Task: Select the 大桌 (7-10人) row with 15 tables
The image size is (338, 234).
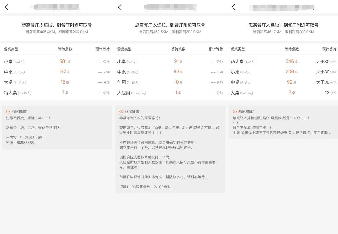Action: pos(57,82)
